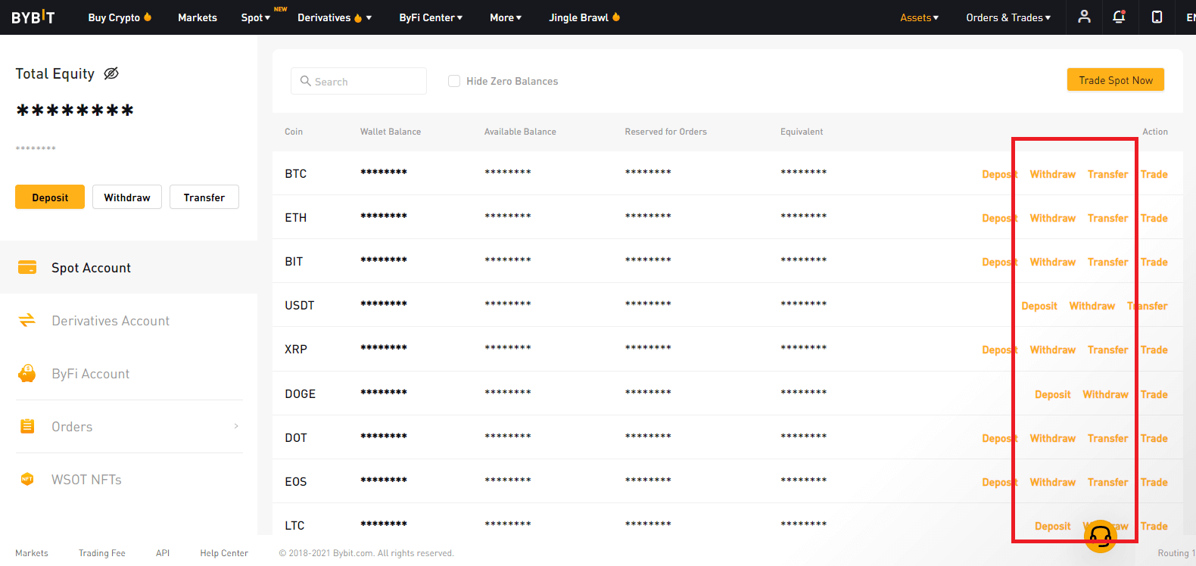
Task: Open user profile icon
Action: pos(1085,17)
